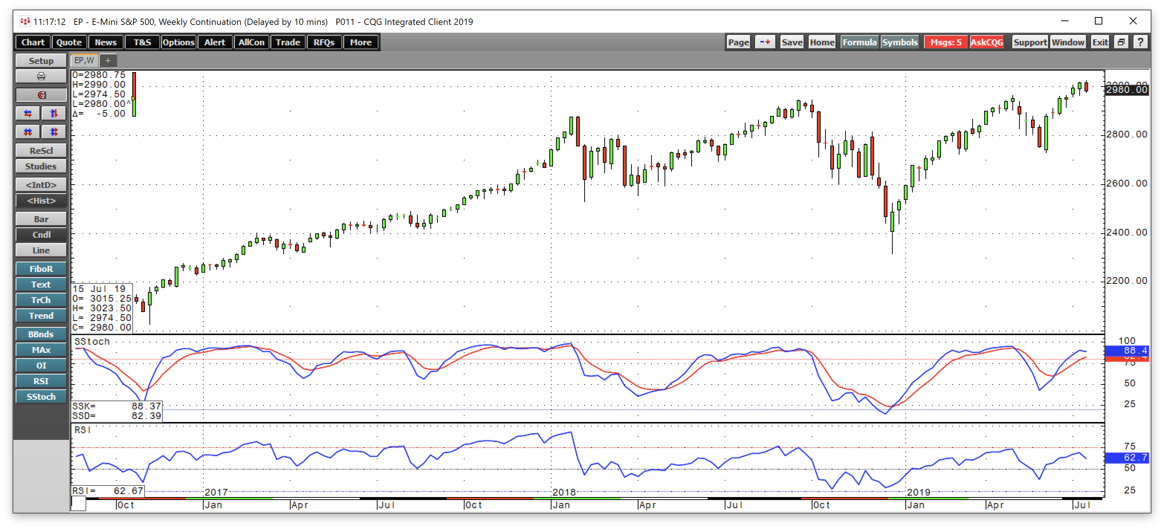Image resolution: width=1164 pixels, height=529 pixels.
Task: Click the vertical blue-red up-down arrows icon
Action: (x=54, y=113)
